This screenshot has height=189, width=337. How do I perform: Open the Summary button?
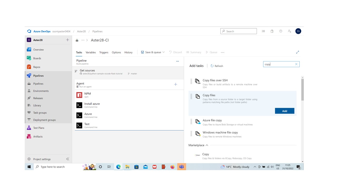pyautogui.click(x=194, y=52)
